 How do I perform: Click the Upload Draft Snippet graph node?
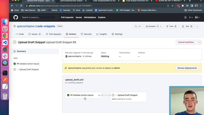[128, 97]
